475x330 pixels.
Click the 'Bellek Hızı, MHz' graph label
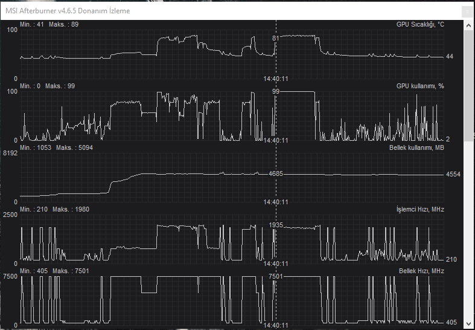click(421, 271)
